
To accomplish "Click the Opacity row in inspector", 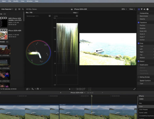I will (x=145, y=19).
